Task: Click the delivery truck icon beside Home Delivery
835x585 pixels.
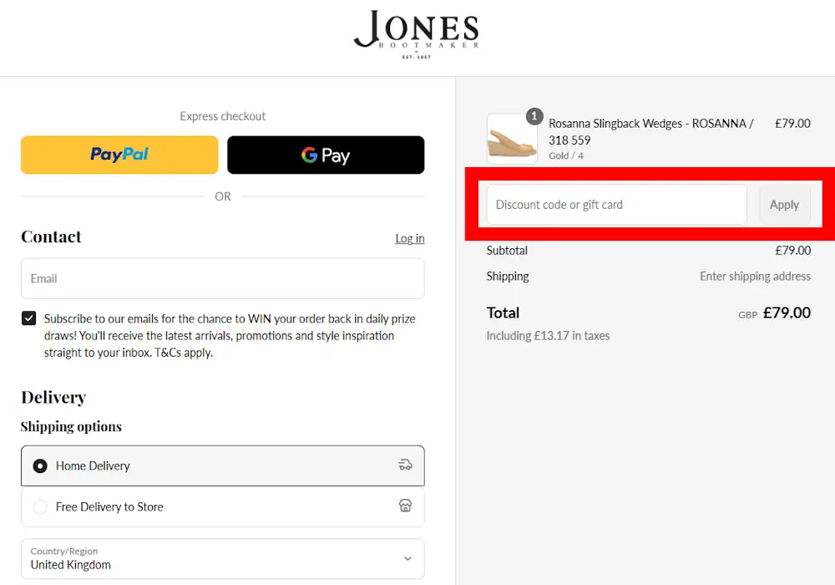Action: click(406, 465)
